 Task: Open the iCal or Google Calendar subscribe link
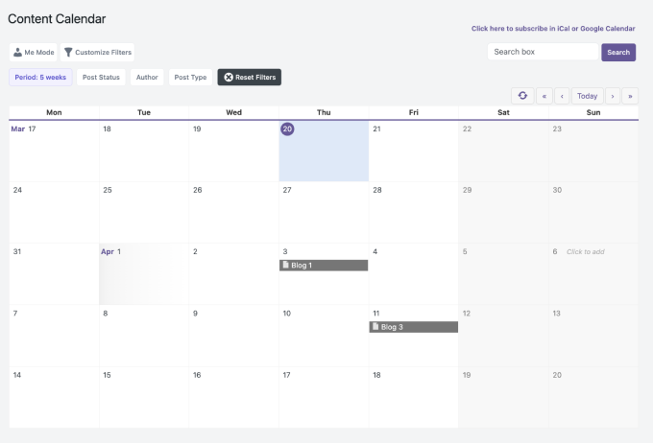pos(553,29)
